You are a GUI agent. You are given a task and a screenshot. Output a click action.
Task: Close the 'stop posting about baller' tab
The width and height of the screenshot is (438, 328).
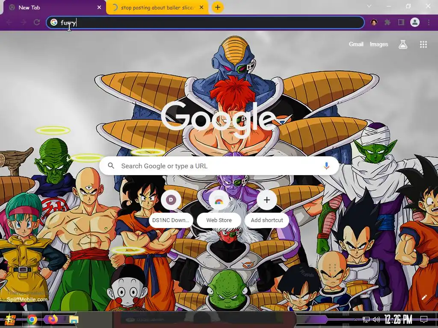[201, 8]
